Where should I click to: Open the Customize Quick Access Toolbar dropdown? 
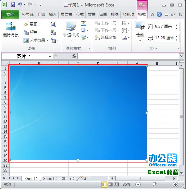[x=41, y=5]
